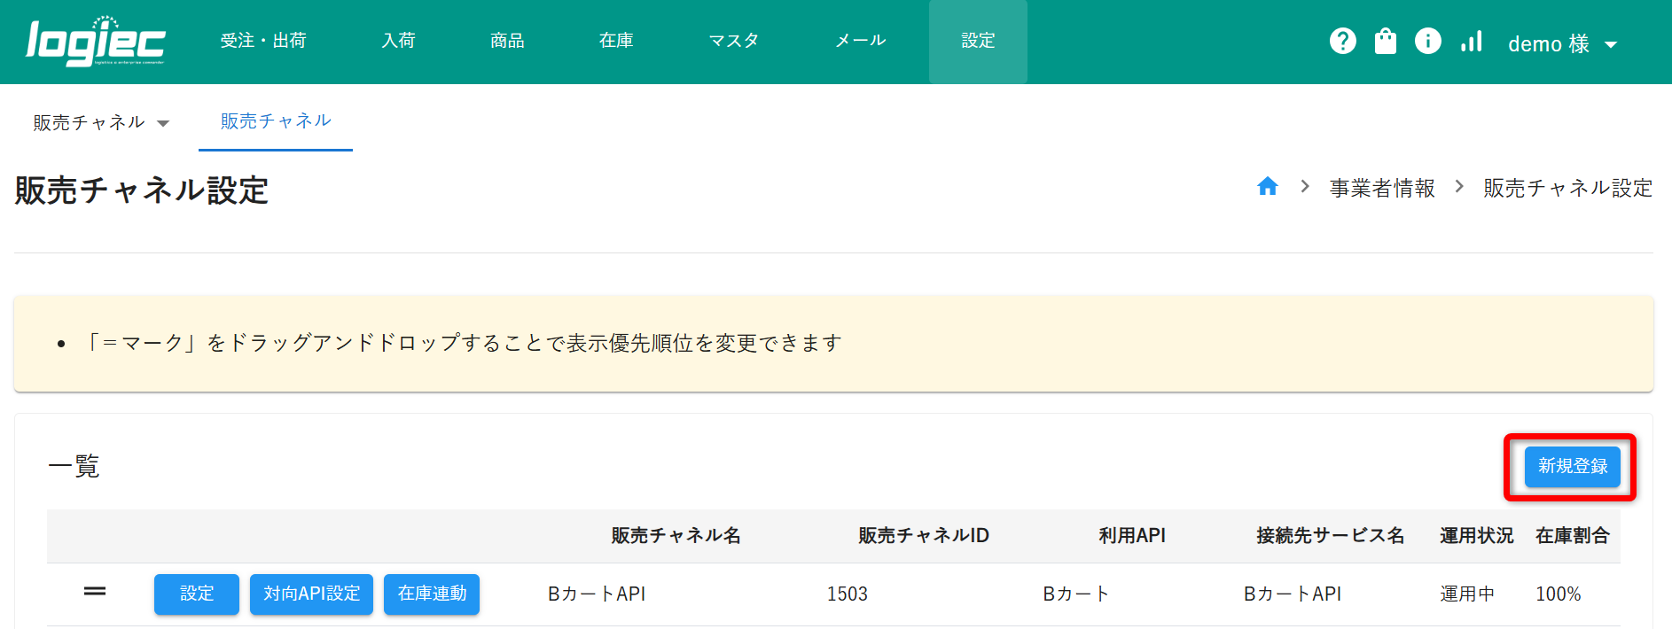This screenshot has height=629, width=1672.
Task: Open the 販売チャネル dropdown in sub-navigation
Action: pyautogui.click(x=100, y=122)
